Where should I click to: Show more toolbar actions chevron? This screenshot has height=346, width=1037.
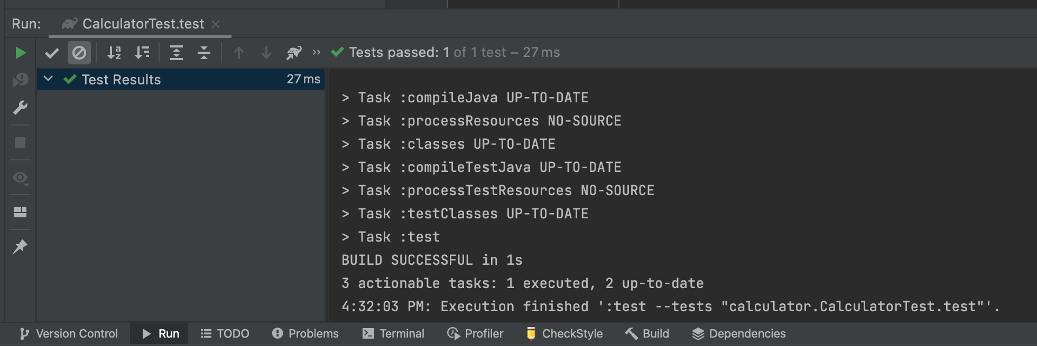(316, 52)
